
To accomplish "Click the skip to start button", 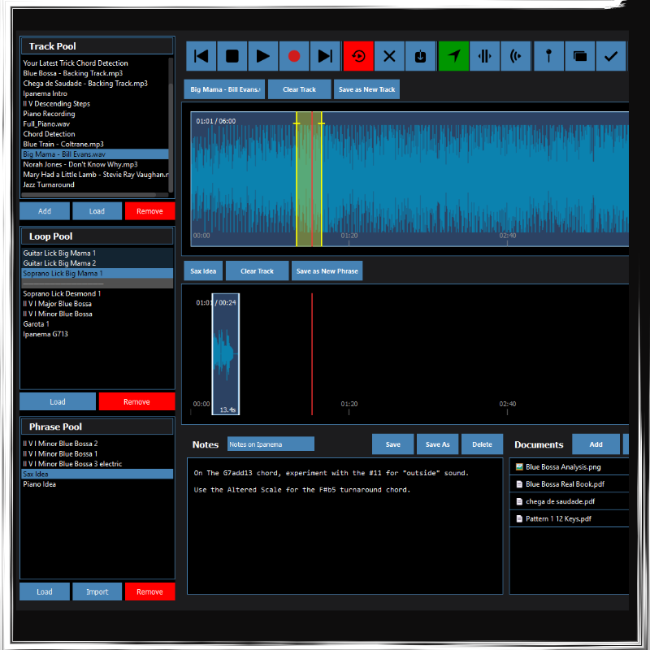I will (x=201, y=56).
